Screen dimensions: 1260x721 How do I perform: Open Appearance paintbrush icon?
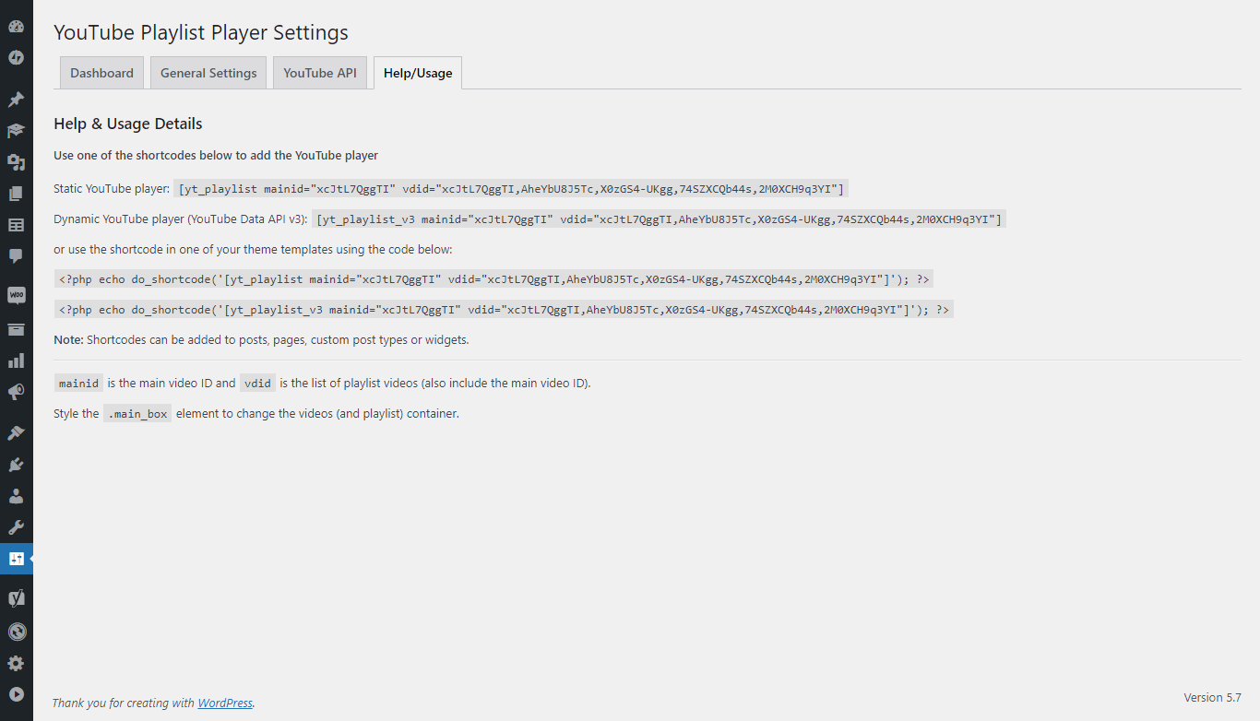coord(17,433)
